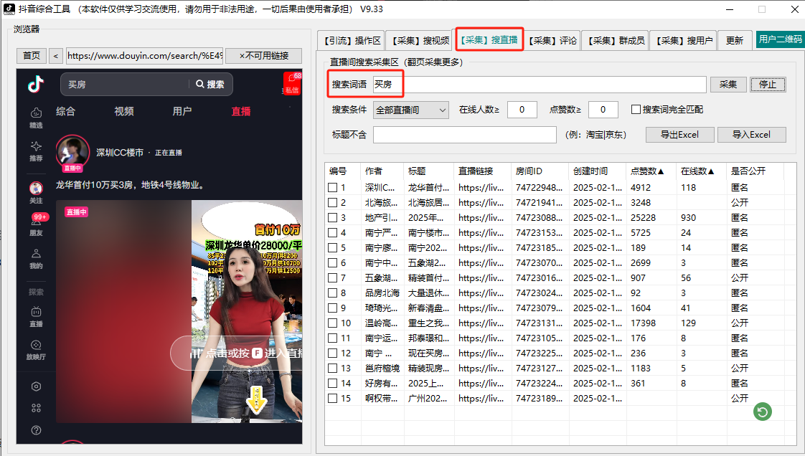Check the box for row 1
The height and width of the screenshot is (456, 805).
(x=332, y=188)
